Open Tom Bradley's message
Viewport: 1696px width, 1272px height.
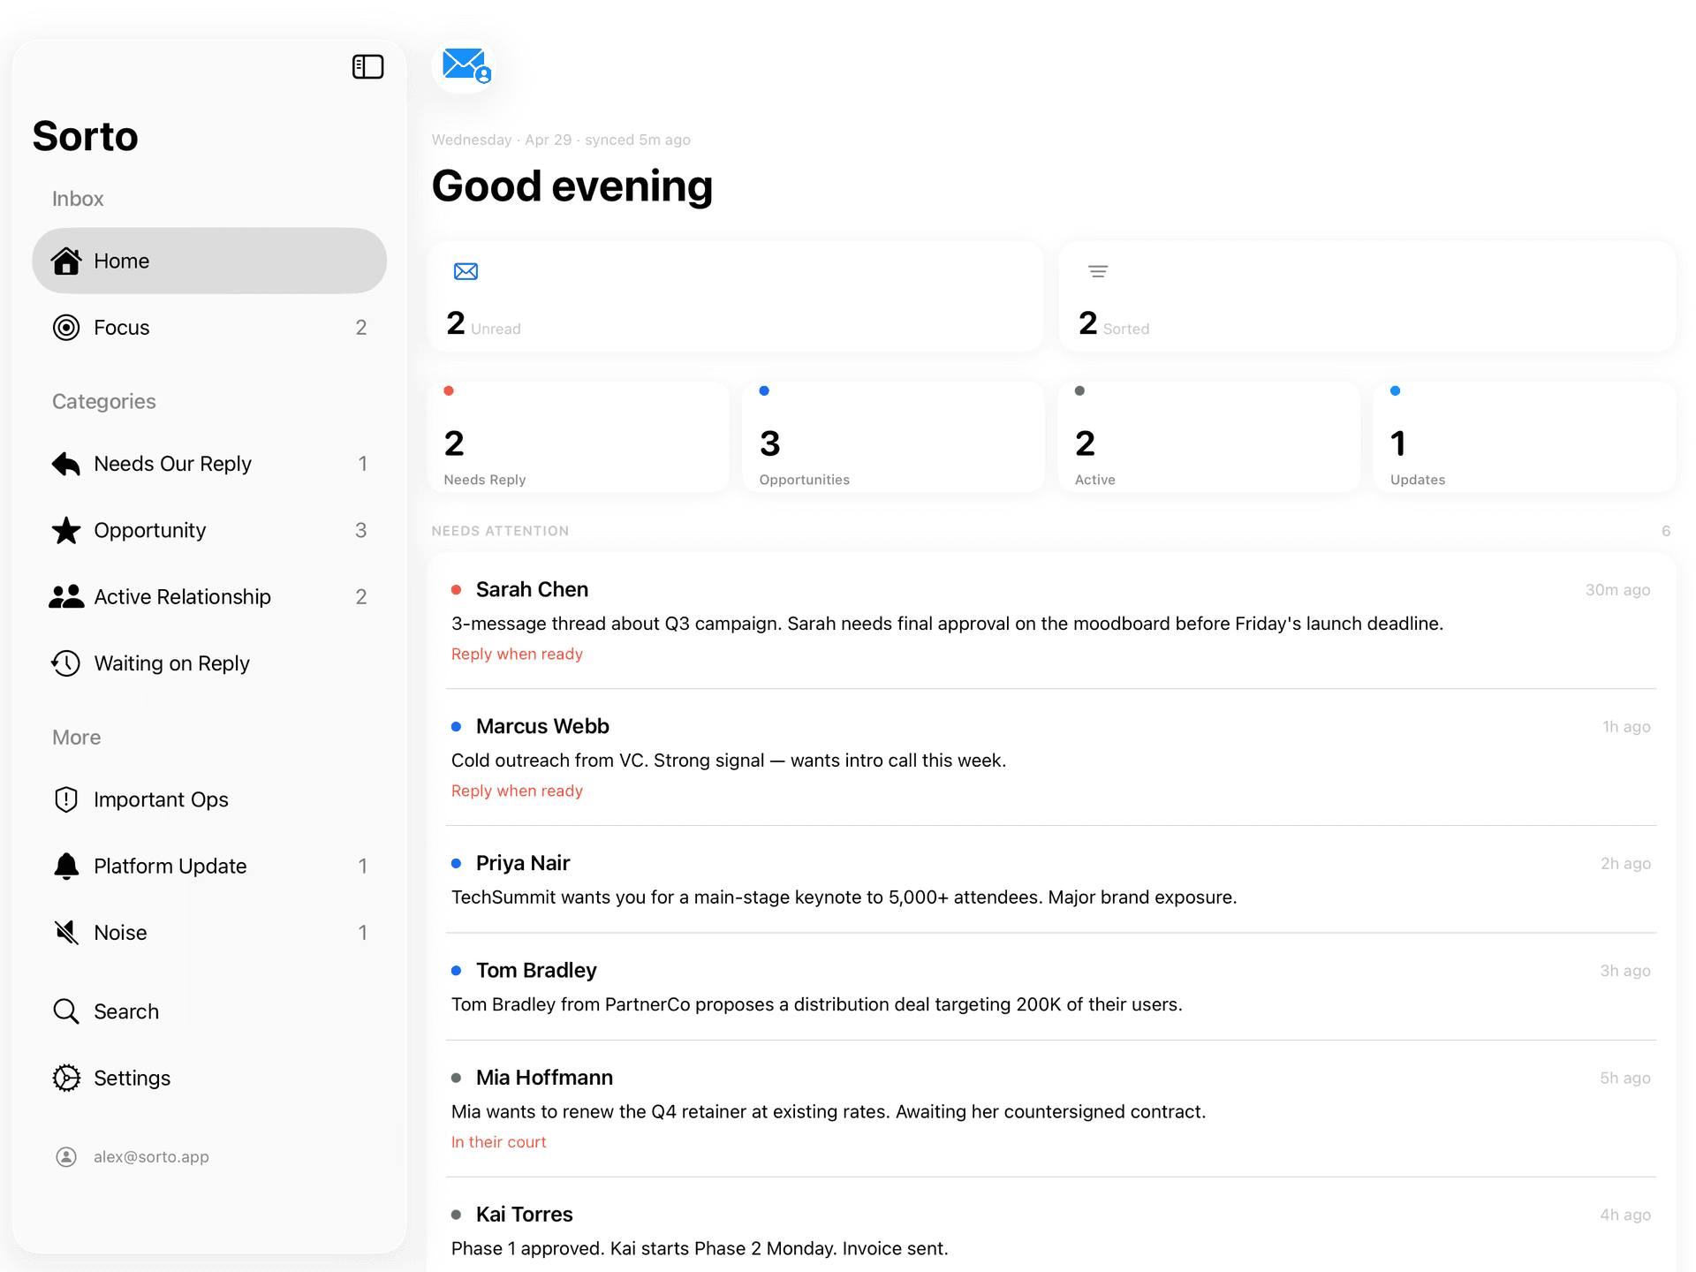click(1051, 987)
